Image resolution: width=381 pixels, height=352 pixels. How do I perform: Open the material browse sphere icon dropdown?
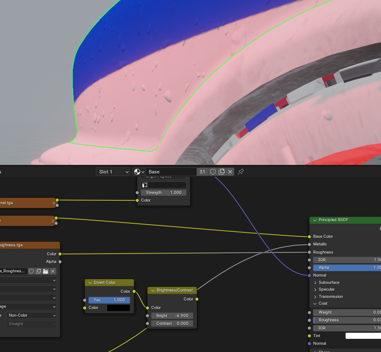[139, 172]
